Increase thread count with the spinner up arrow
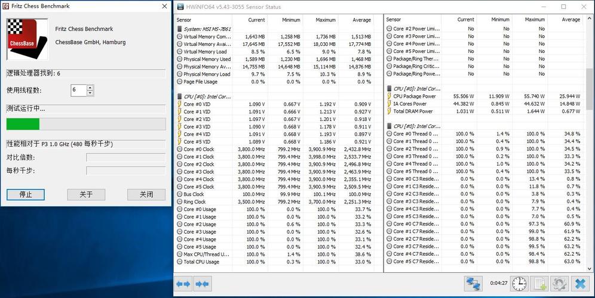The image size is (595, 298). (x=90, y=88)
